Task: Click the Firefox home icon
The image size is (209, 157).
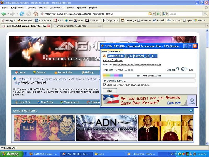Action: (x=36, y=14)
